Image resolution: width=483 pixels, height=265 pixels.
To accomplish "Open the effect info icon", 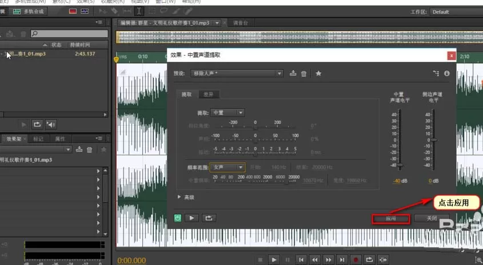I will click(446, 73).
